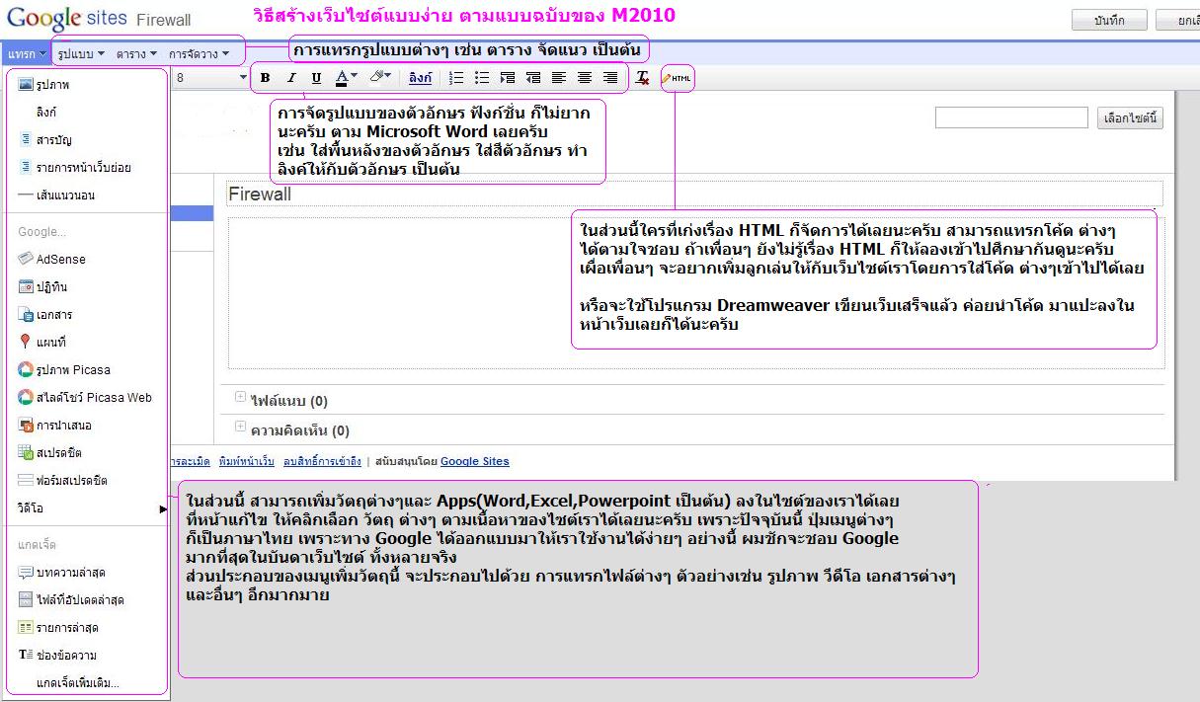The width and height of the screenshot is (1200, 702).
Task: Toggle underline formatting
Action: point(316,78)
